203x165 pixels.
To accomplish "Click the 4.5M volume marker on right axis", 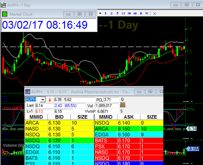I will [x=194, y=149].
